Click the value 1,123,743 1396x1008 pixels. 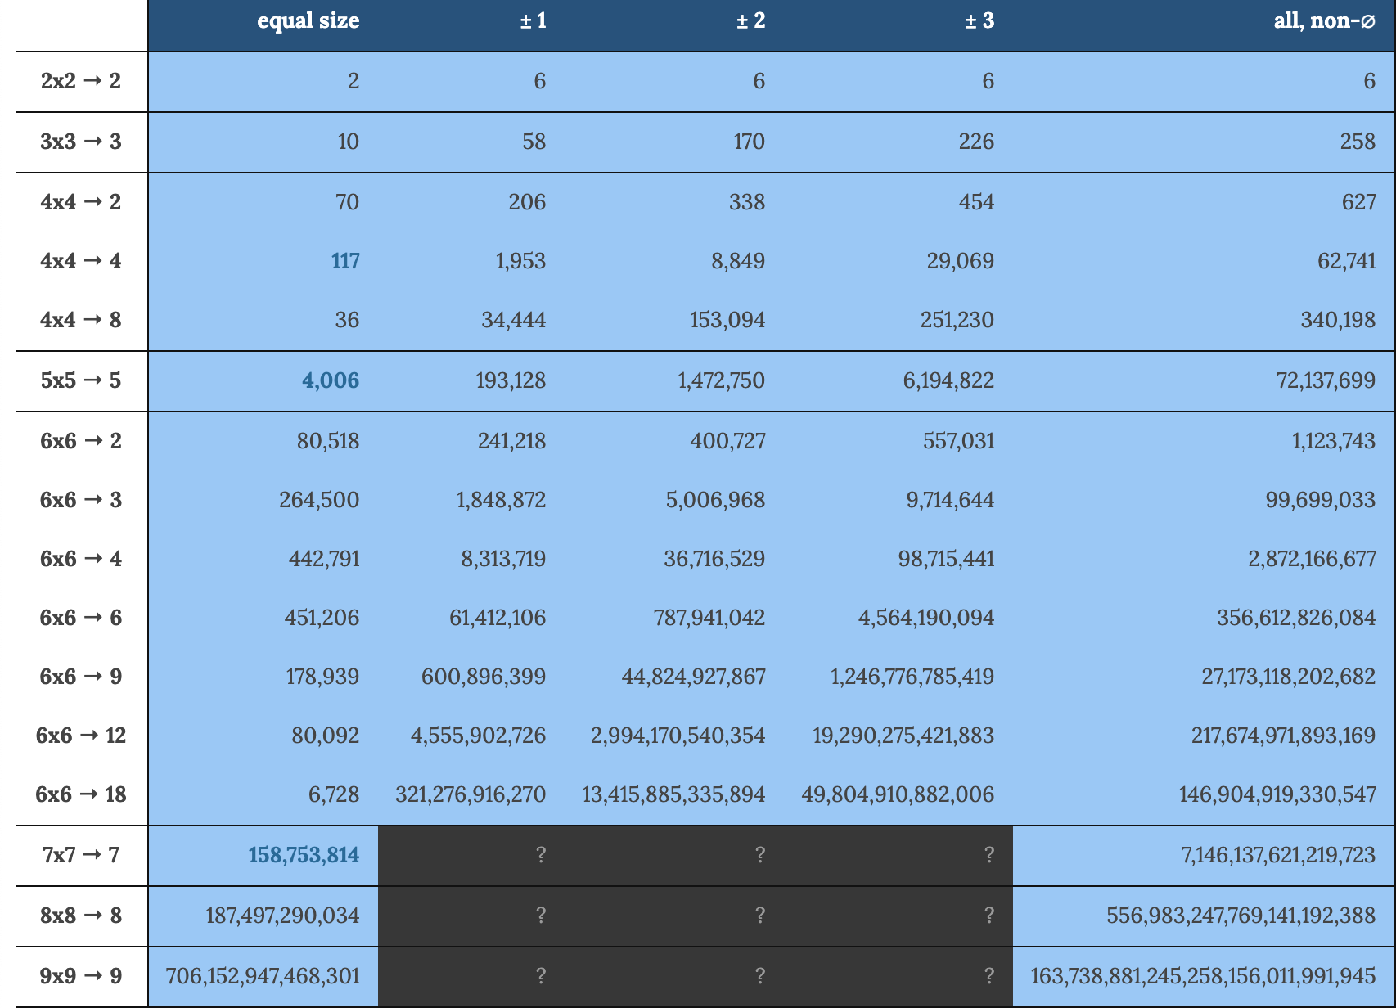point(1334,441)
